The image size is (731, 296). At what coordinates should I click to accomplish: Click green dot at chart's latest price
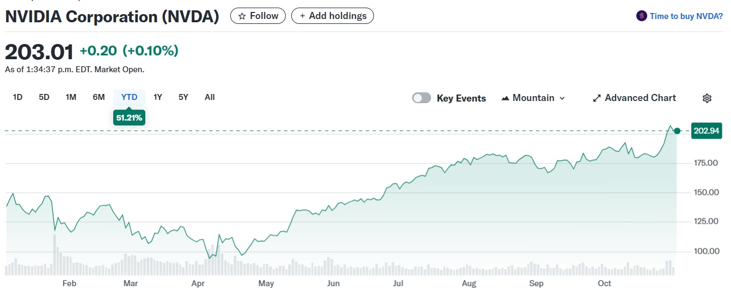[x=677, y=131]
